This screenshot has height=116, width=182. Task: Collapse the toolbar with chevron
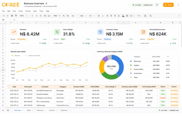[x=179, y=16]
